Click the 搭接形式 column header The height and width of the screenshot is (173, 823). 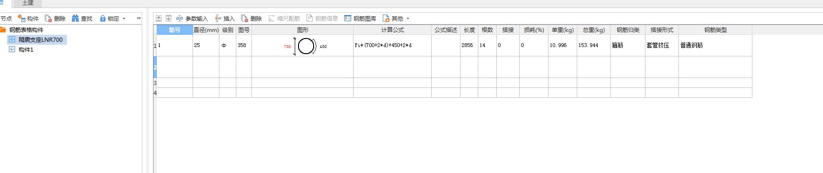tap(662, 30)
